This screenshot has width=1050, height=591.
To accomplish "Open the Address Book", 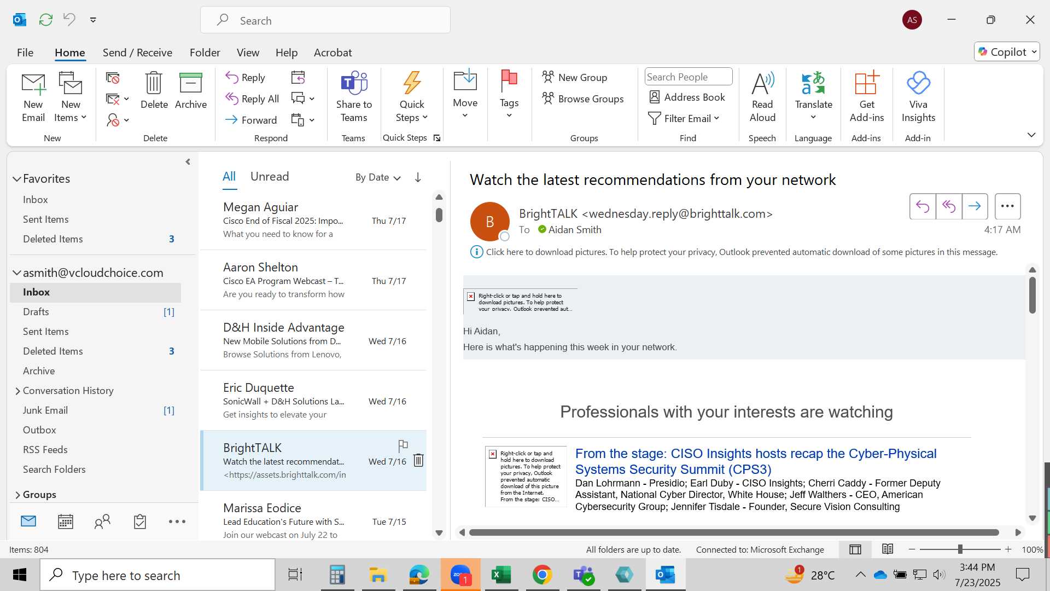I will 687,97.
